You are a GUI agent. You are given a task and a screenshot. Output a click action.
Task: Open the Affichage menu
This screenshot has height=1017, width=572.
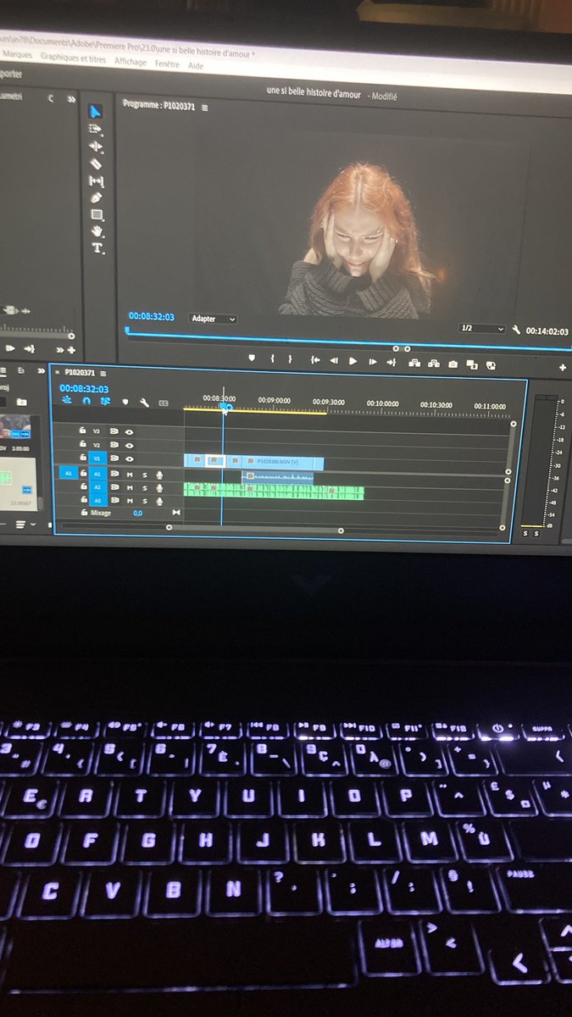[131, 62]
